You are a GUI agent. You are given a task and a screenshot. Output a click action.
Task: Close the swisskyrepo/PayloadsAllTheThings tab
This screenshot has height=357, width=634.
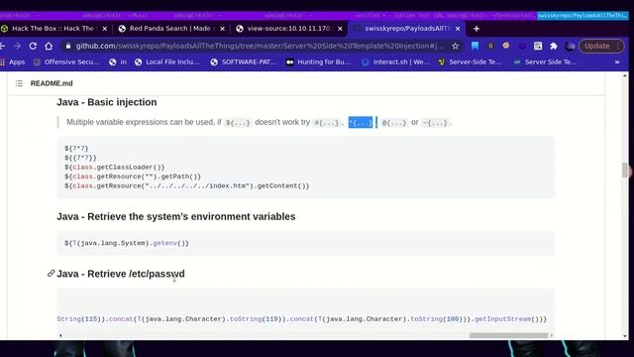tap(458, 29)
